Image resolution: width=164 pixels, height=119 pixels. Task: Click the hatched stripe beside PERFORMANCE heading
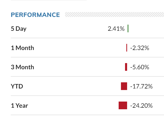115,14
